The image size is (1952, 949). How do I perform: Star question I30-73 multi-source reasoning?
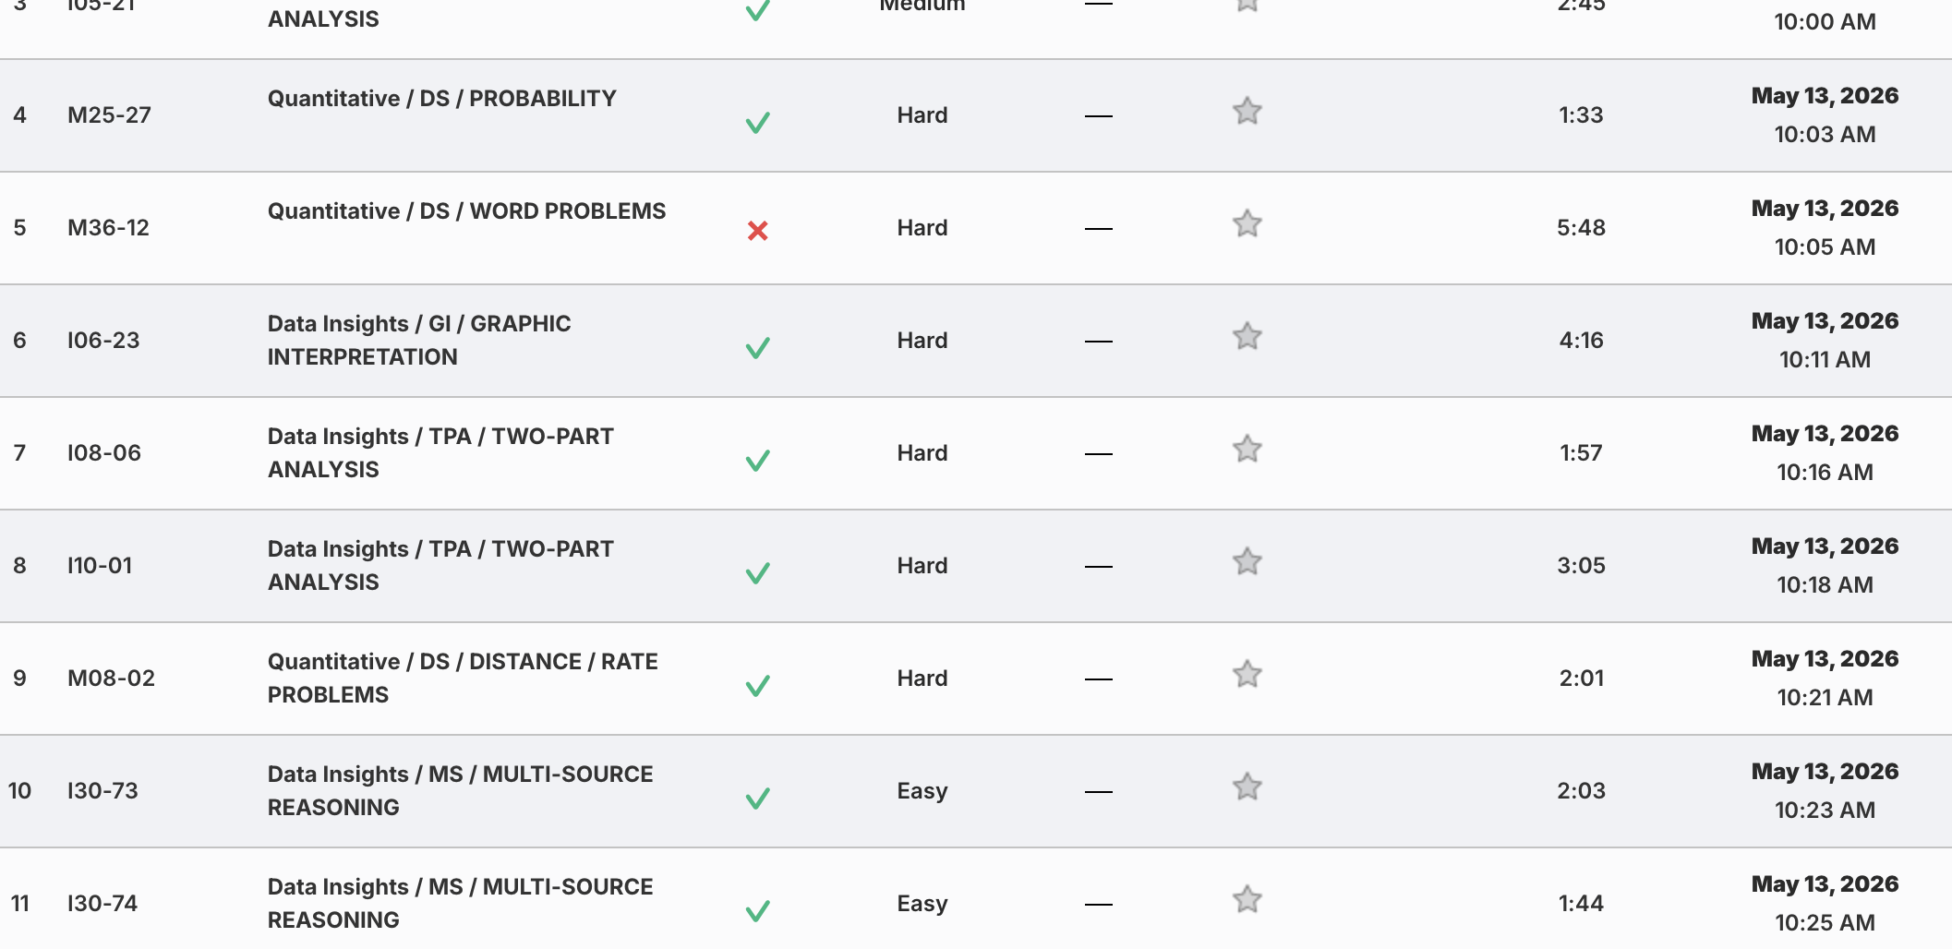click(x=1247, y=787)
